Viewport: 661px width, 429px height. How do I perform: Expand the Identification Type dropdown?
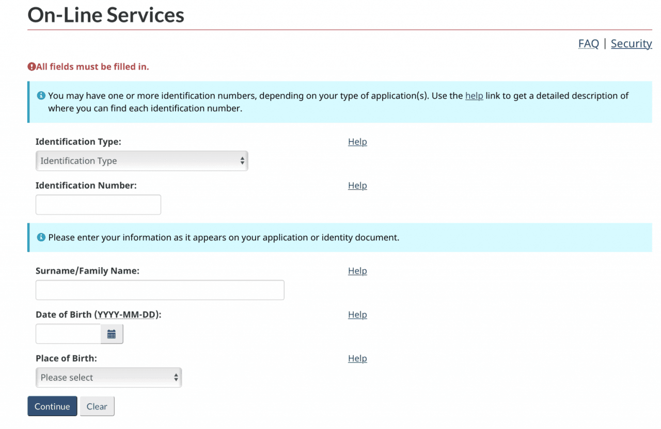(141, 161)
